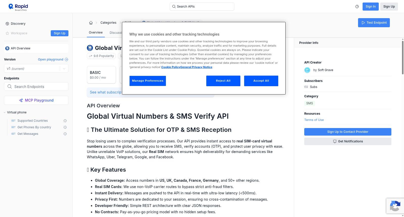Click the home breadcrumb icon
Image resolution: width=404 pixels, height=217 pixels.
point(91,23)
